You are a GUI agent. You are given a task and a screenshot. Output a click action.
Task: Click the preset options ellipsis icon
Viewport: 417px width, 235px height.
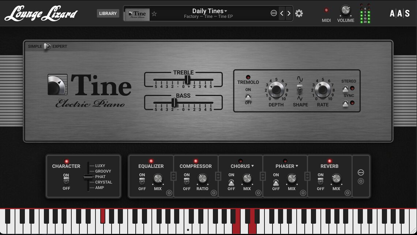click(x=274, y=13)
